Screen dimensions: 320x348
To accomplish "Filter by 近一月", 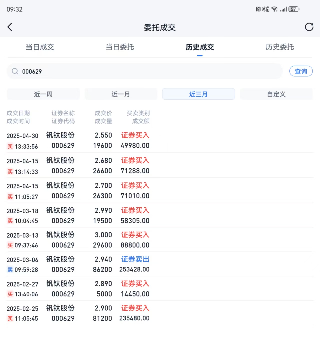I will 121,94.
